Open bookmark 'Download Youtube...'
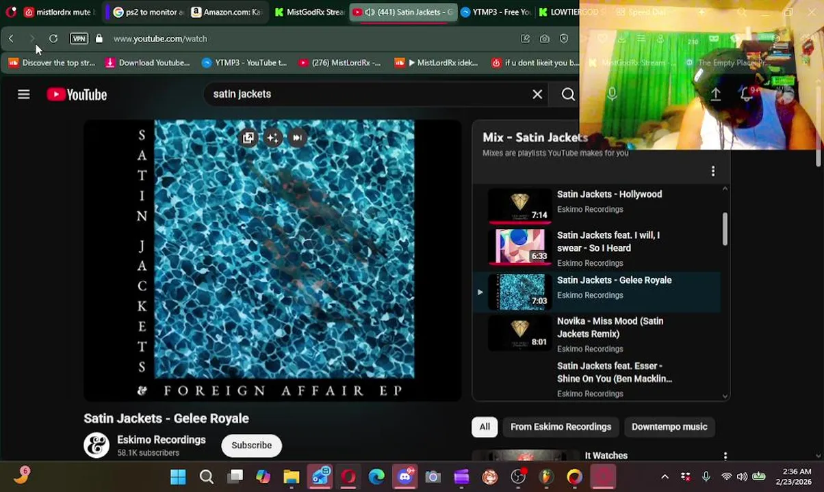The height and width of the screenshot is (492, 824). [x=147, y=63]
